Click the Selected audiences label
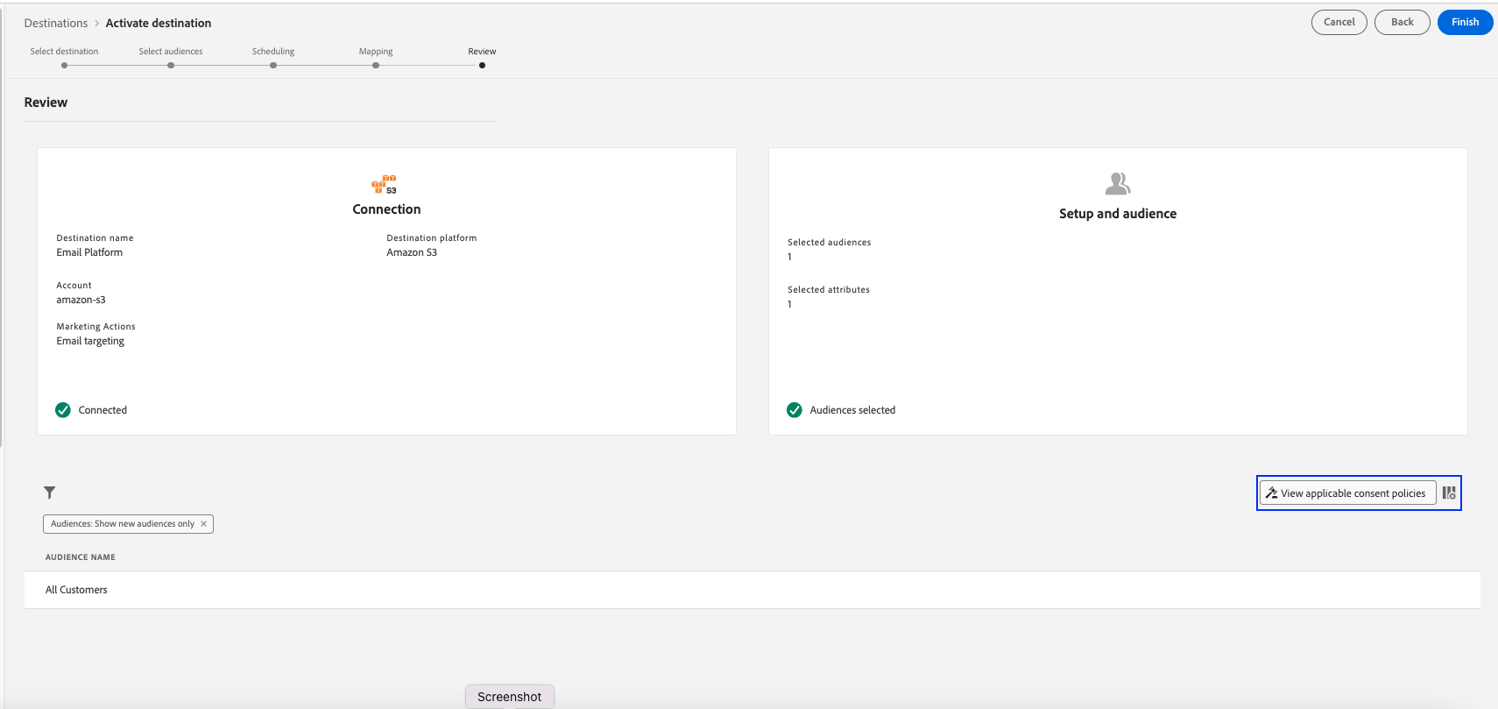 [x=829, y=243]
